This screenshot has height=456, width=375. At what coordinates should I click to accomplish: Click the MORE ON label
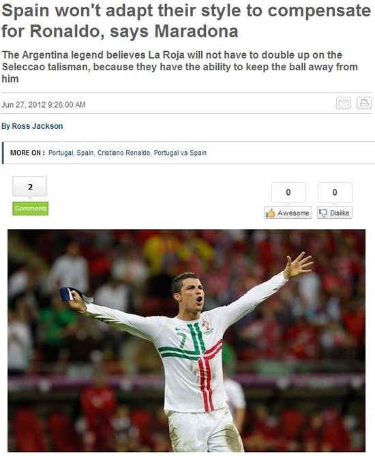pyautogui.click(x=27, y=153)
